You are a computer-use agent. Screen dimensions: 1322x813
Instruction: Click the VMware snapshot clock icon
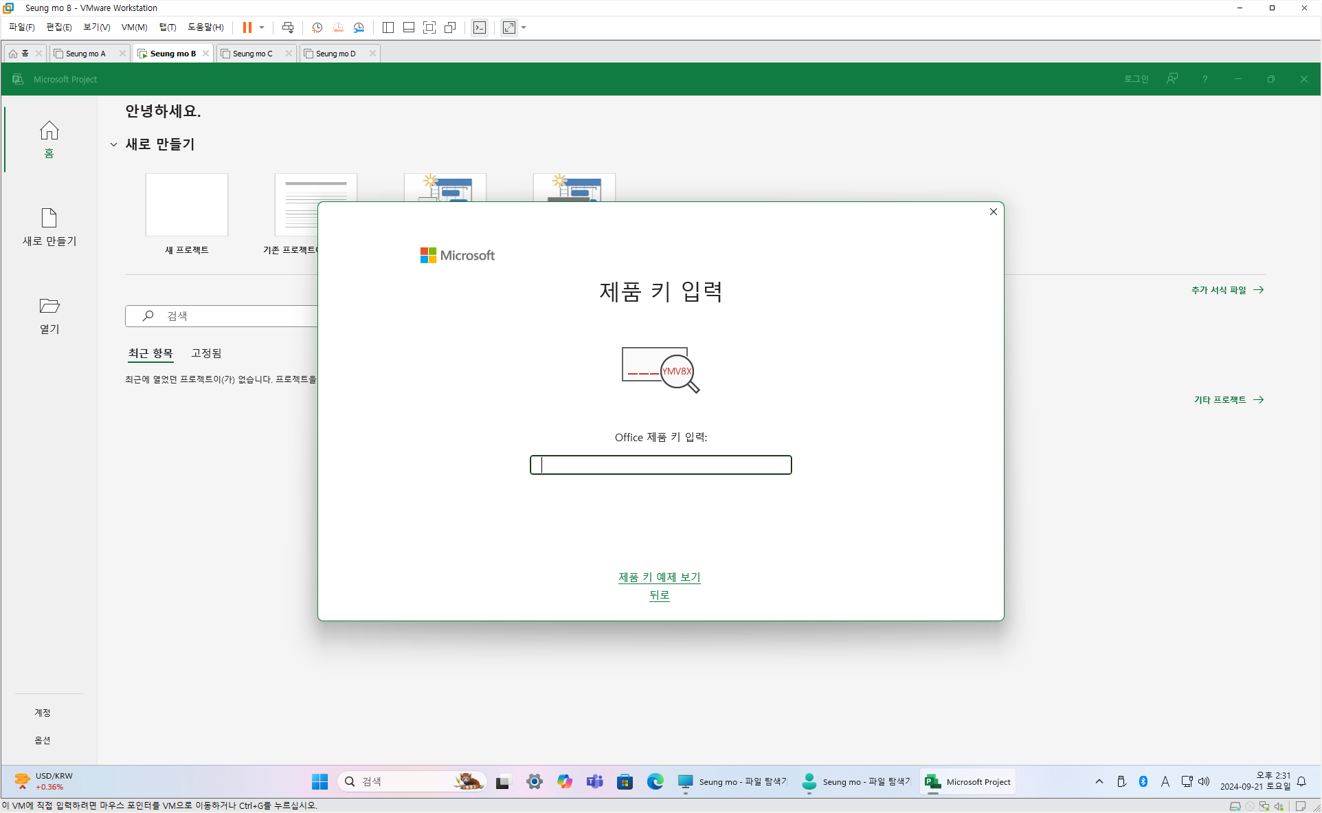coord(317,27)
